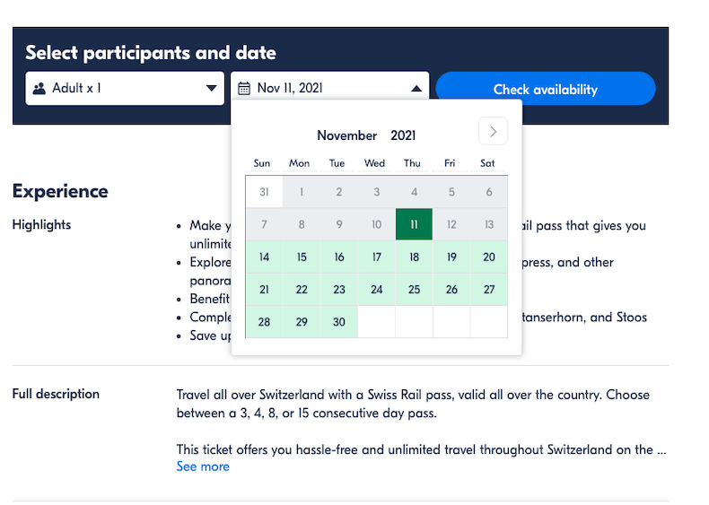Image resolution: width=709 pixels, height=505 pixels.
Task: Click the Check availability button
Action: (545, 89)
